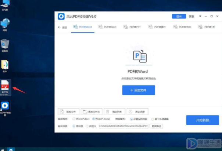Click the large blue add file button
The image size is (222, 151).
pyautogui.click(x=139, y=90)
